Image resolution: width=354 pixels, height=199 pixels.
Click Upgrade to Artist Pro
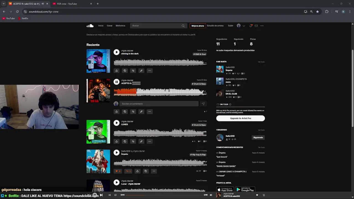click(x=241, y=118)
